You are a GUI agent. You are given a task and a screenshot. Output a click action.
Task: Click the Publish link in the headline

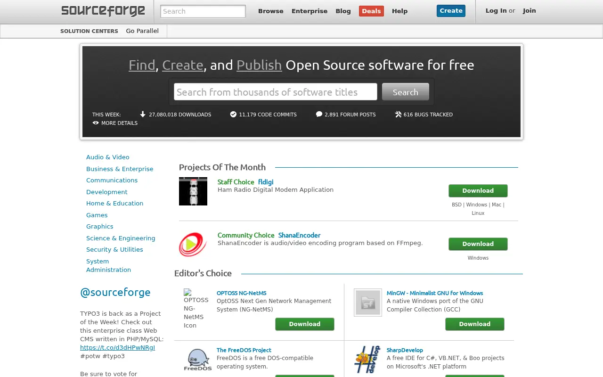(x=259, y=65)
